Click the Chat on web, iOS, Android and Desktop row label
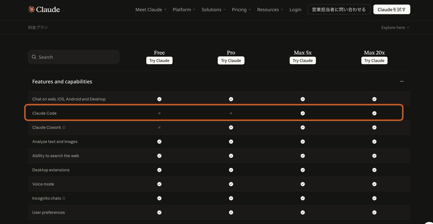The image size is (433, 224). click(x=69, y=99)
